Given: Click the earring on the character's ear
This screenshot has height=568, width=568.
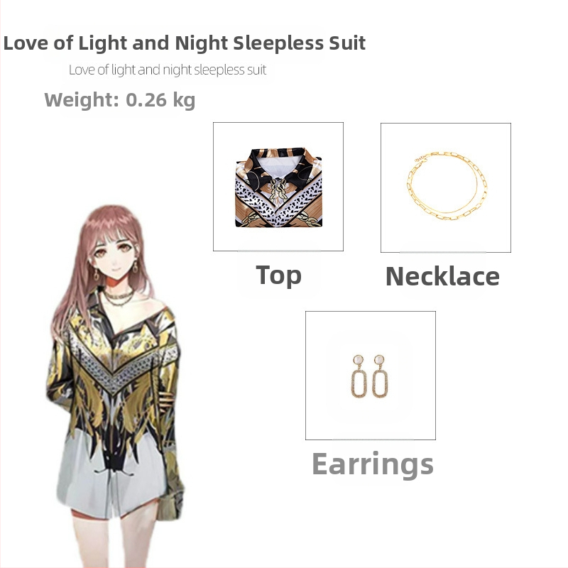Looking at the screenshot, I should click(135, 267).
